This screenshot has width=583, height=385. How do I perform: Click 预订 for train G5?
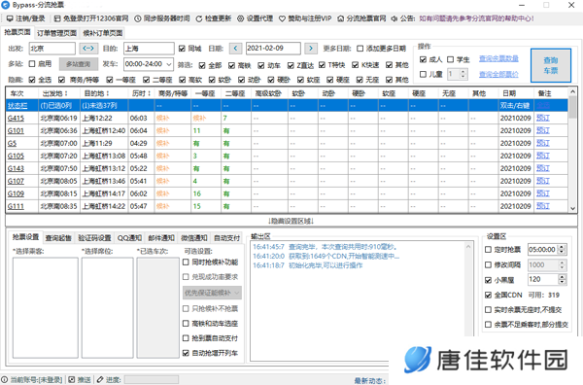pyautogui.click(x=543, y=143)
